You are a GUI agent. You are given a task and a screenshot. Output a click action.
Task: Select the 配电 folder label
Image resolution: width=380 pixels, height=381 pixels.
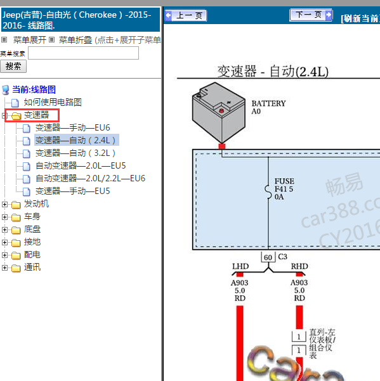click(32, 254)
